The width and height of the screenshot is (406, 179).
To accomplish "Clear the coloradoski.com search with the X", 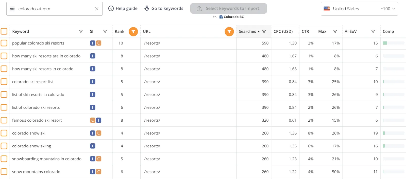I will pos(97,9).
